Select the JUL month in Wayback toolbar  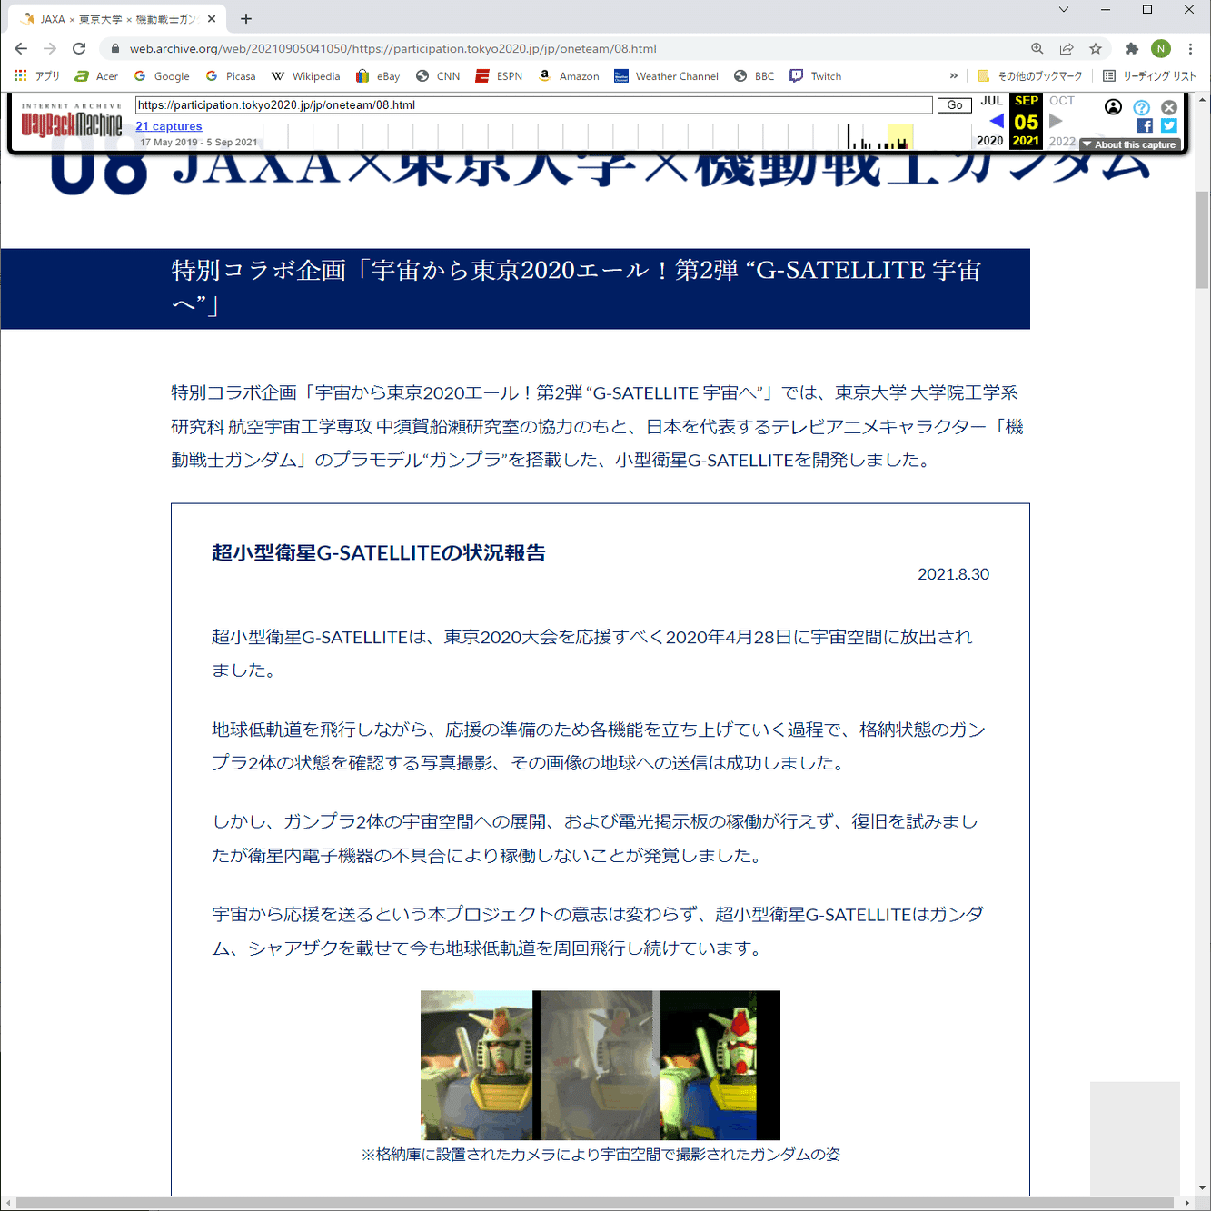992,101
